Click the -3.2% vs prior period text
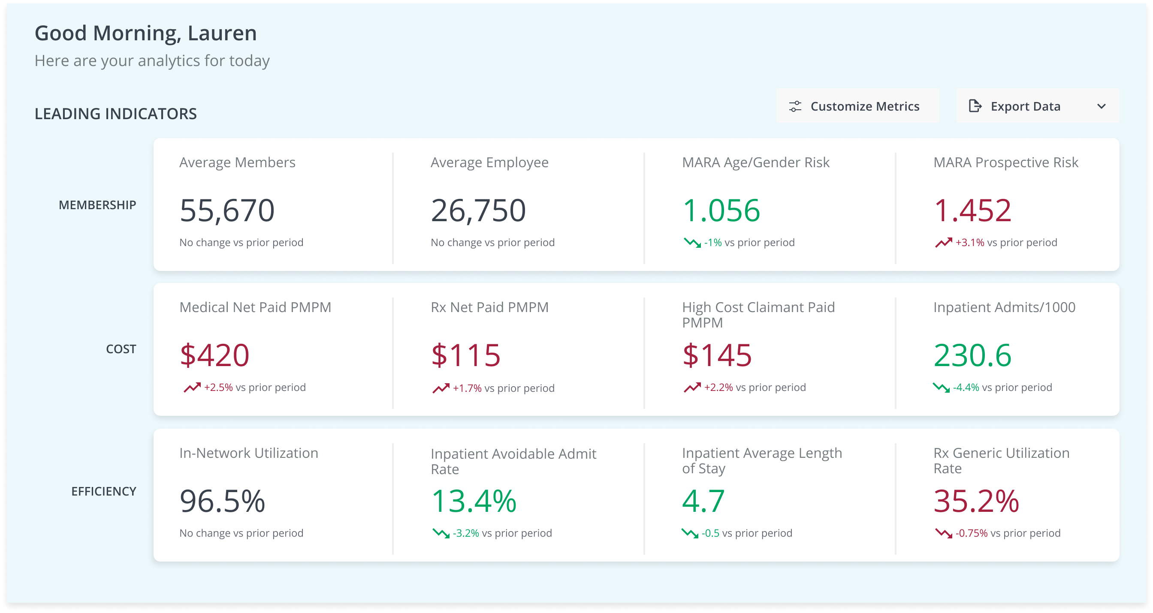 [502, 533]
